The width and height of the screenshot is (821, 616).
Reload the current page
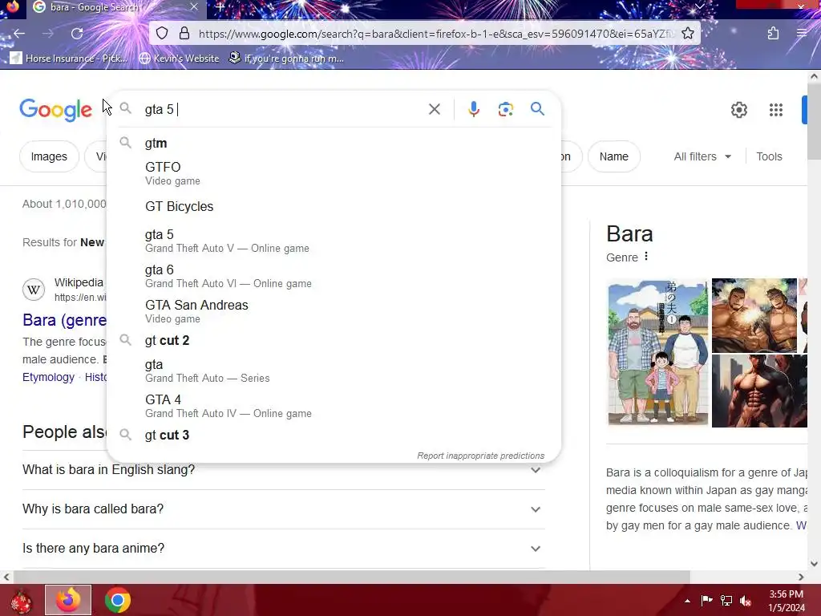coord(77,34)
